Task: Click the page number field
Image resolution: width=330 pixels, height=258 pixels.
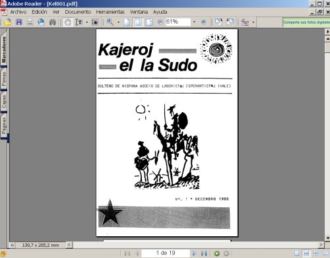Action: click(166, 253)
